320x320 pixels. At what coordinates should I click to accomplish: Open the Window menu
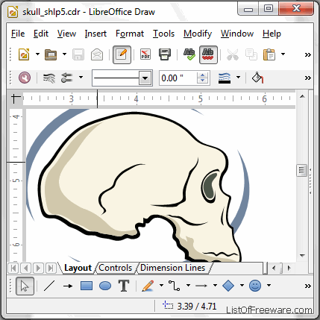point(237,34)
